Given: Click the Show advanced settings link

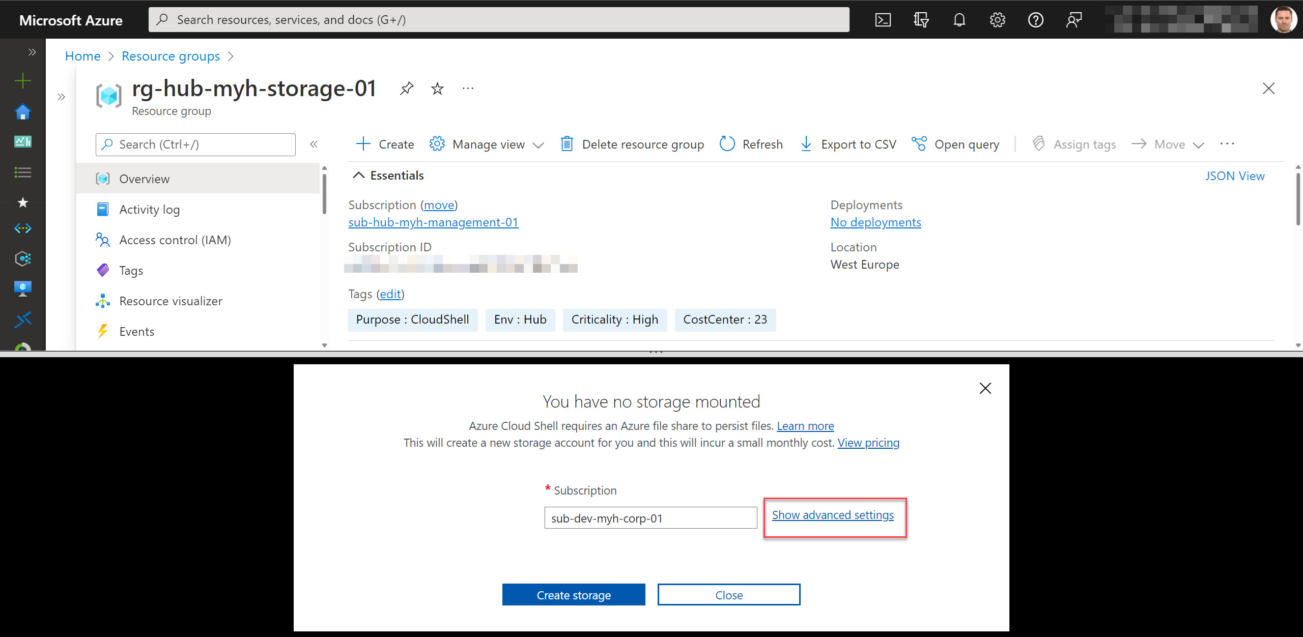Looking at the screenshot, I should (833, 515).
